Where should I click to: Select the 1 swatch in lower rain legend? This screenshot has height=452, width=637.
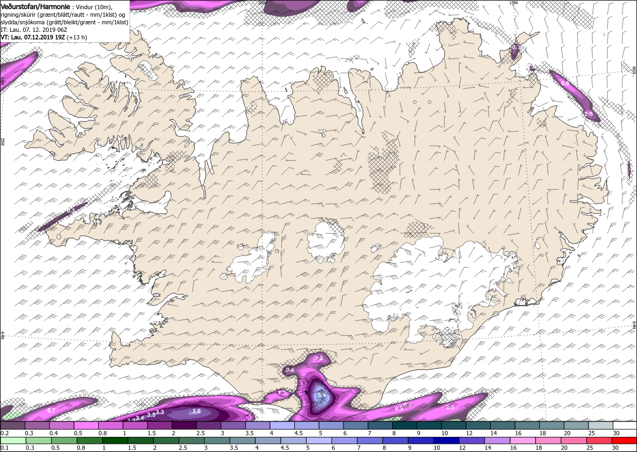coord(115,441)
